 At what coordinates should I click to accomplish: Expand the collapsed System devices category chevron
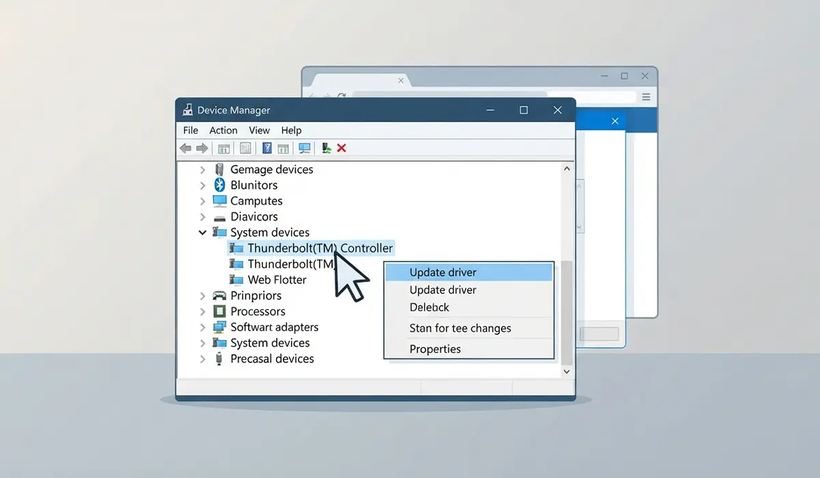(x=203, y=343)
